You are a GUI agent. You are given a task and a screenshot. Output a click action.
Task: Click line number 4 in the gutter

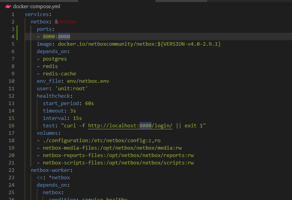click(13, 37)
